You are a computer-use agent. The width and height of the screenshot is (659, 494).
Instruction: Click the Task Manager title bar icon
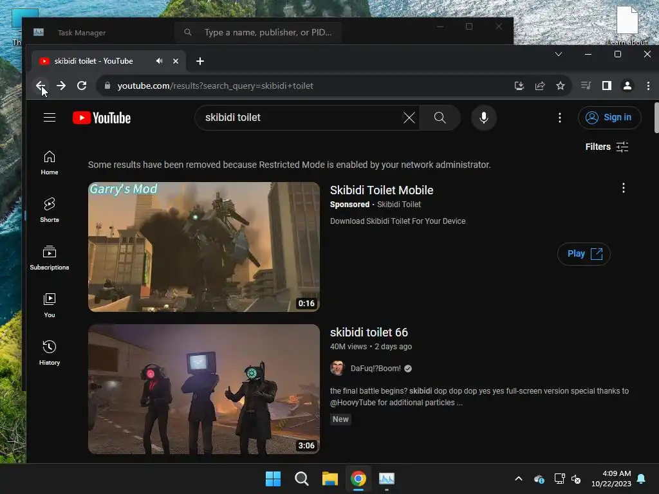[39, 32]
